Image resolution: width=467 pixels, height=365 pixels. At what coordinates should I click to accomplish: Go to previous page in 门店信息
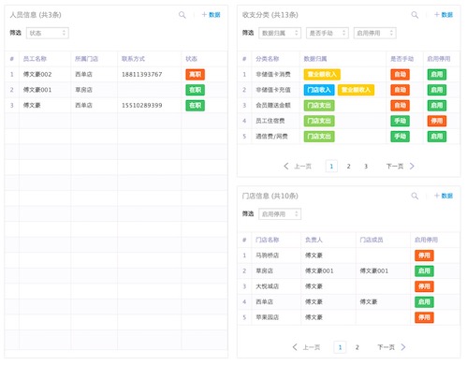tap(306, 347)
